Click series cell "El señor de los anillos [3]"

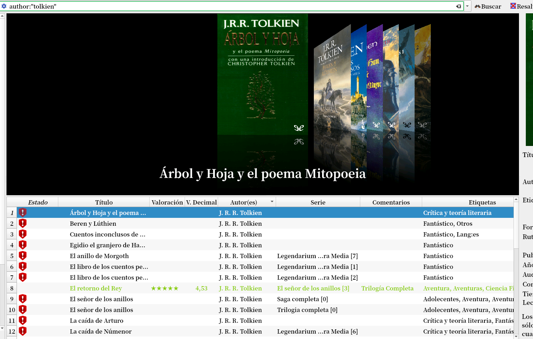point(313,288)
